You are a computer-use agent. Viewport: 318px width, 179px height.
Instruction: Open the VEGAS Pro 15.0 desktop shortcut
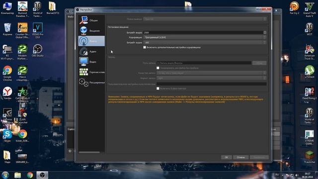[38, 30]
